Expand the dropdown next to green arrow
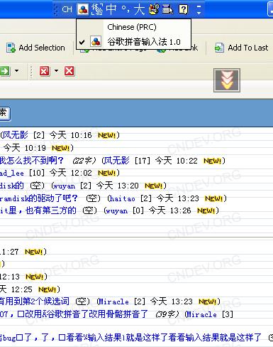 point(17,70)
